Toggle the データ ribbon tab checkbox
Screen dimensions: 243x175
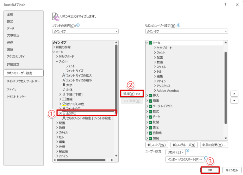pos(150,117)
